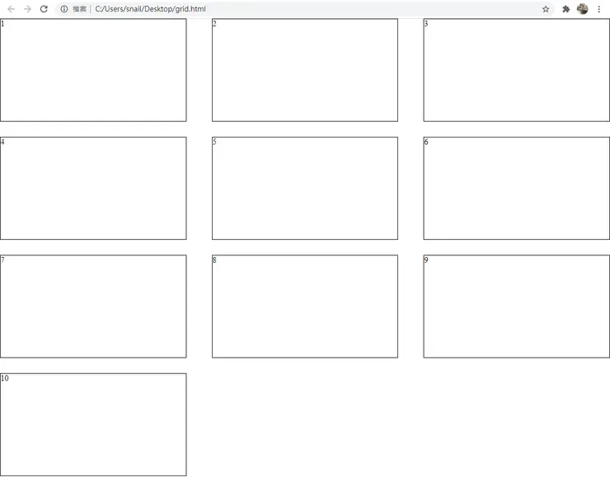Image resolution: width=610 pixels, height=482 pixels.
Task: Focus the address bar showing grid.html path
Action: 305,9
